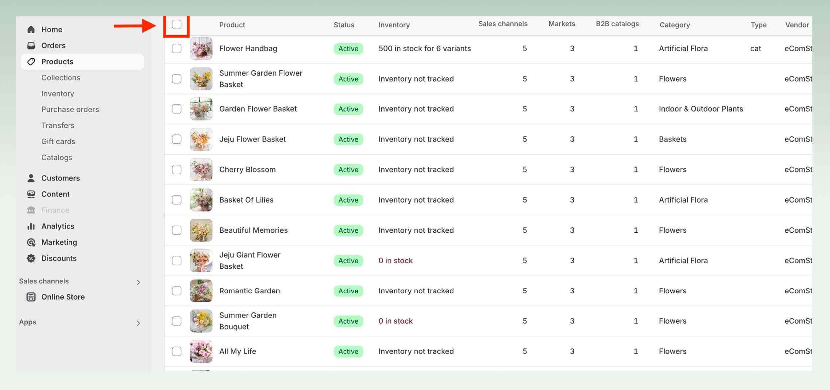Click the Category column header

[x=675, y=25]
